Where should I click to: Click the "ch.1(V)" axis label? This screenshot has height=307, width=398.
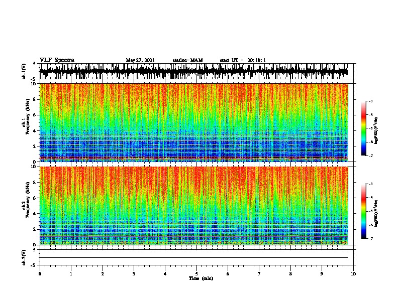tap(24, 71)
